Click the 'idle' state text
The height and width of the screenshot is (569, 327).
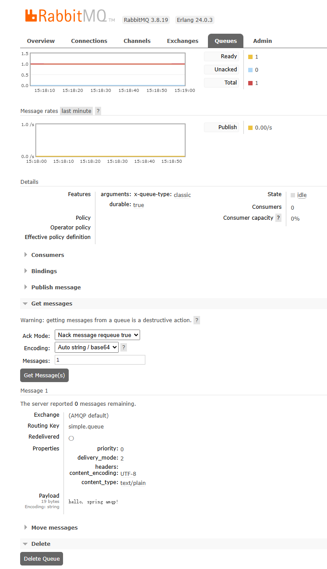tap(302, 195)
